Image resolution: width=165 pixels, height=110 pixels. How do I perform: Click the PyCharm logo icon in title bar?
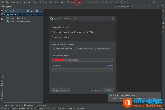pos(3,2)
